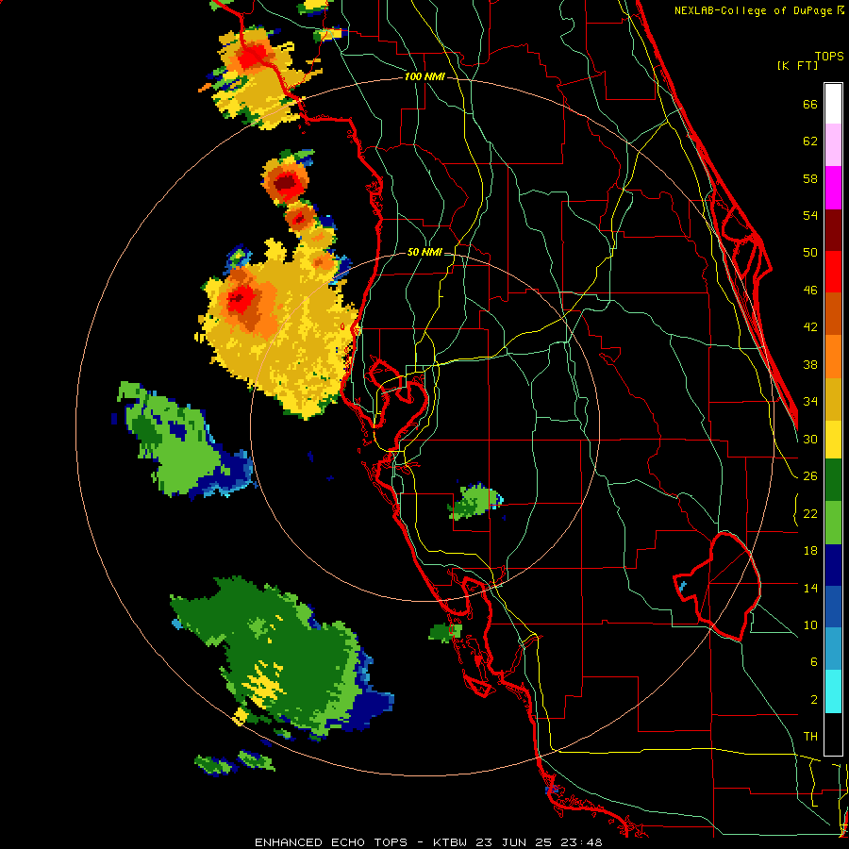Pick the dark maroon swatch on the color bar
This screenshot has height=849, width=849.
click(x=833, y=230)
